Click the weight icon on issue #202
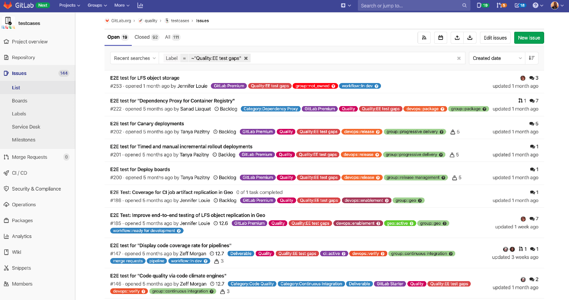The image size is (569, 300). coord(453,132)
